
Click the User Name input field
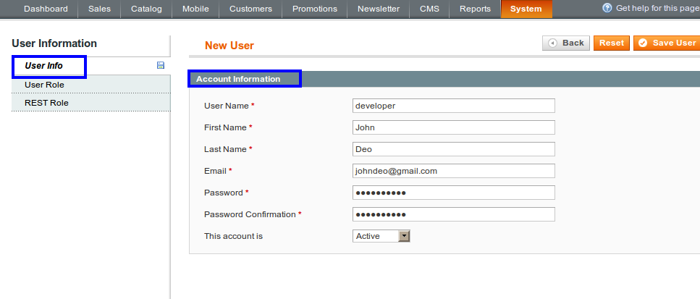[x=453, y=106]
